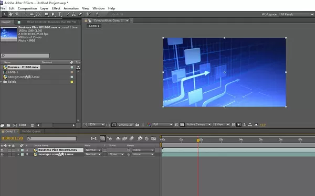Open TrkMat dropdown for layer 2
Viewport: 315px width, 196px height.
pyautogui.click(x=117, y=155)
